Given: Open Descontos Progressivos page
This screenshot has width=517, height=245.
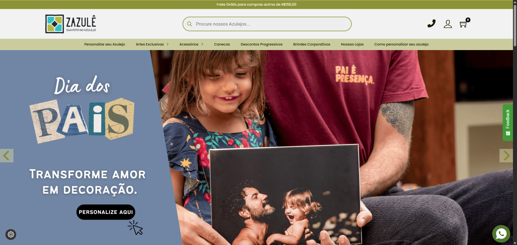Looking at the screenshot, I should [x=261, y=44].
